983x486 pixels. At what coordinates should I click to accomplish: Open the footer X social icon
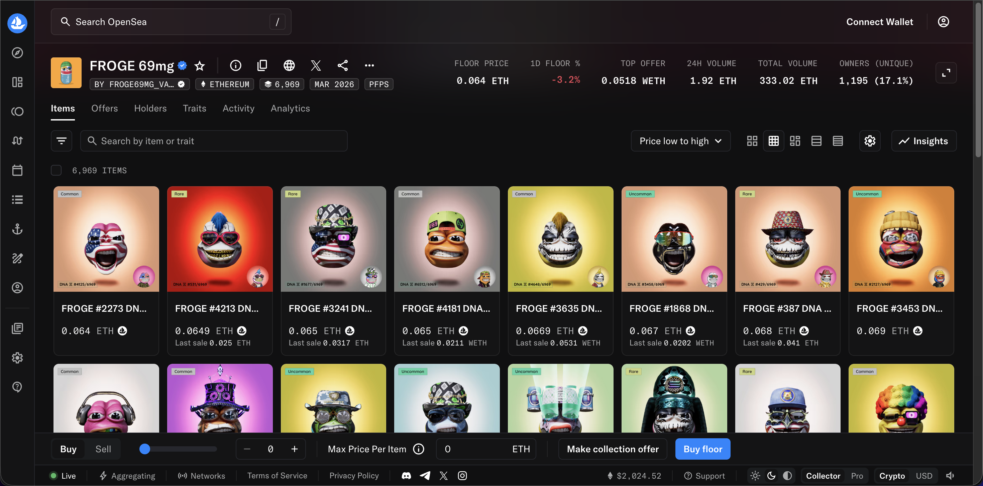(443, 476)
